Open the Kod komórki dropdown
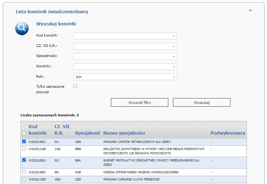The image size is (267, 184). click(125, 36)
